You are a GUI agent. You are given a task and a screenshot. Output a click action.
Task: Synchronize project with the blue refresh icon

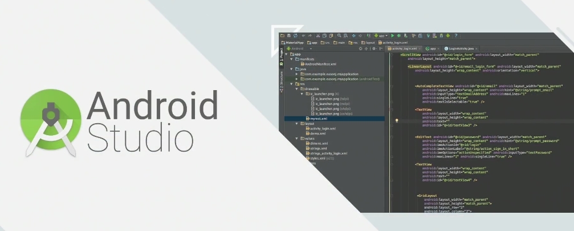295,35
